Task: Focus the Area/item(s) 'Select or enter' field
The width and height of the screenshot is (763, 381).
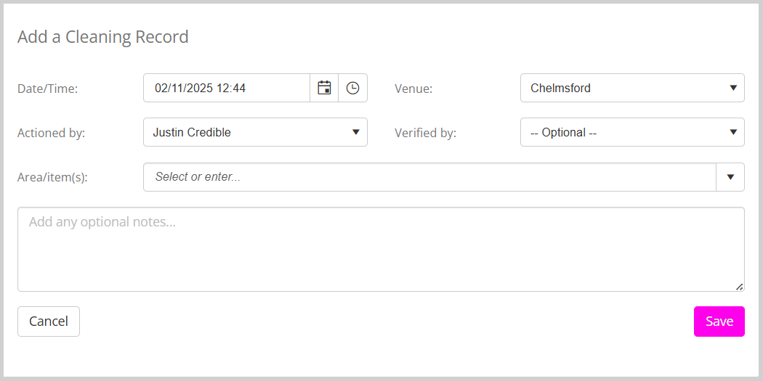Action: point(430,177)
